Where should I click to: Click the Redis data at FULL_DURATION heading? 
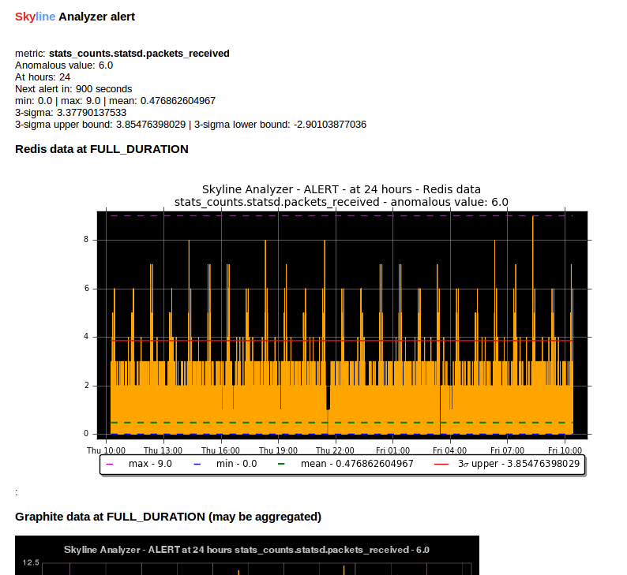(102, 149)
